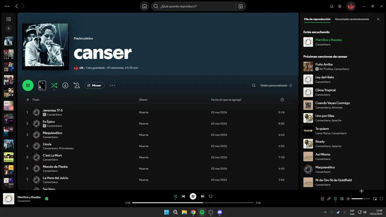Navigate forward with the right arrow
Image resolution: width=386 pixels, height=217 pixels.
(24, 6)
